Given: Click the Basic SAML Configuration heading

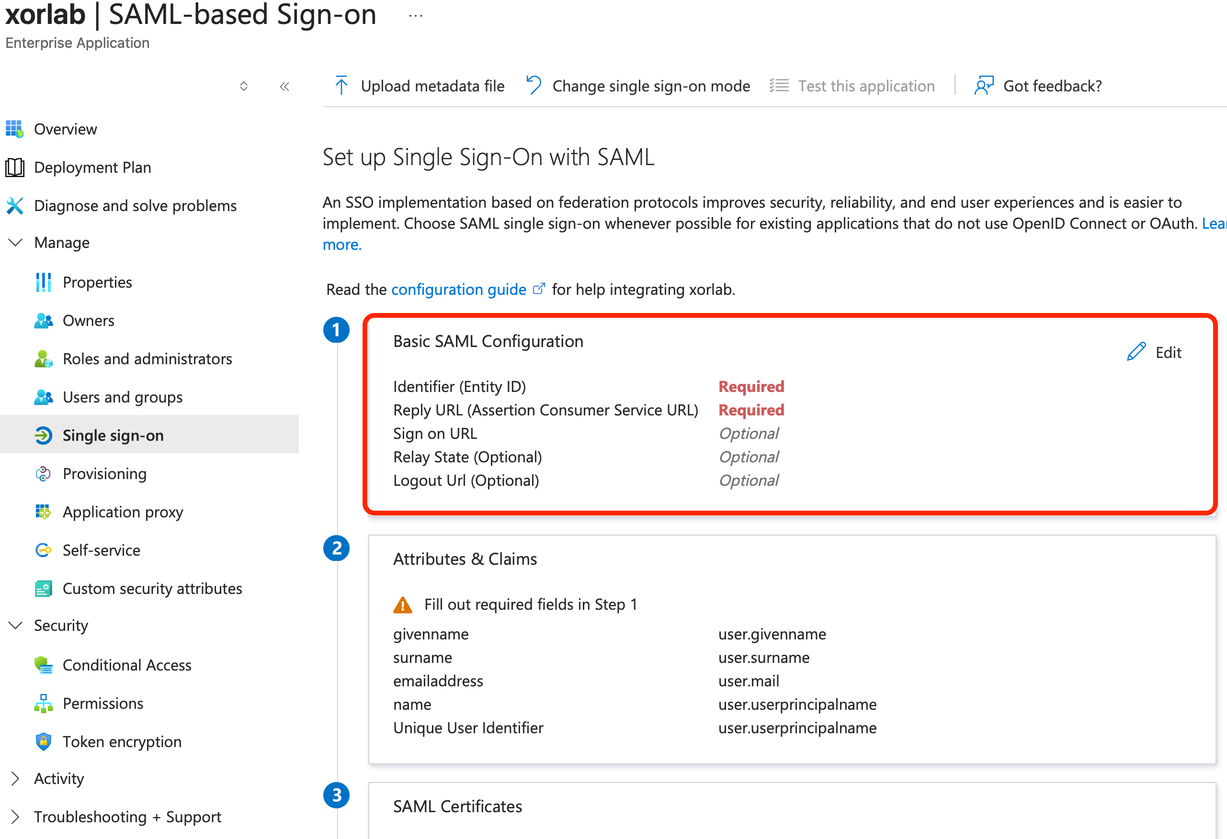Looking at the screenshot, I should click(488, 341).
